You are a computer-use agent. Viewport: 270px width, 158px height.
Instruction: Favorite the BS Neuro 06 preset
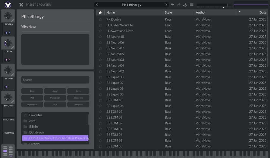point(100,42)
